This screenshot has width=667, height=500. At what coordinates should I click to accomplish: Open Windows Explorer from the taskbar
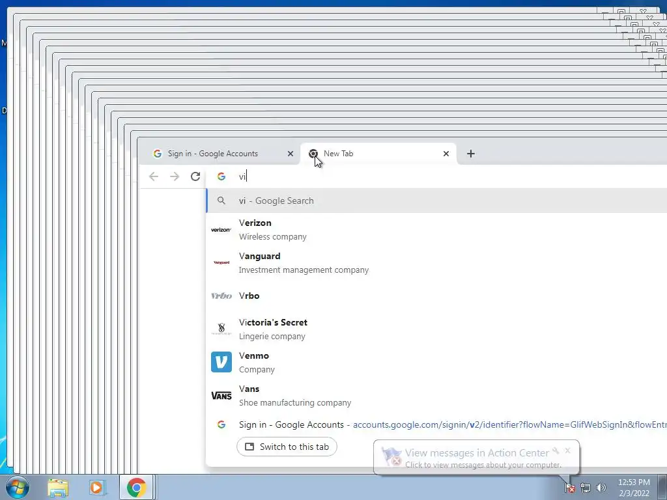(x=58, y=487)
